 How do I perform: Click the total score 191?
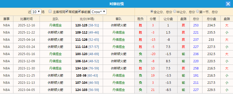pos(196,76)
